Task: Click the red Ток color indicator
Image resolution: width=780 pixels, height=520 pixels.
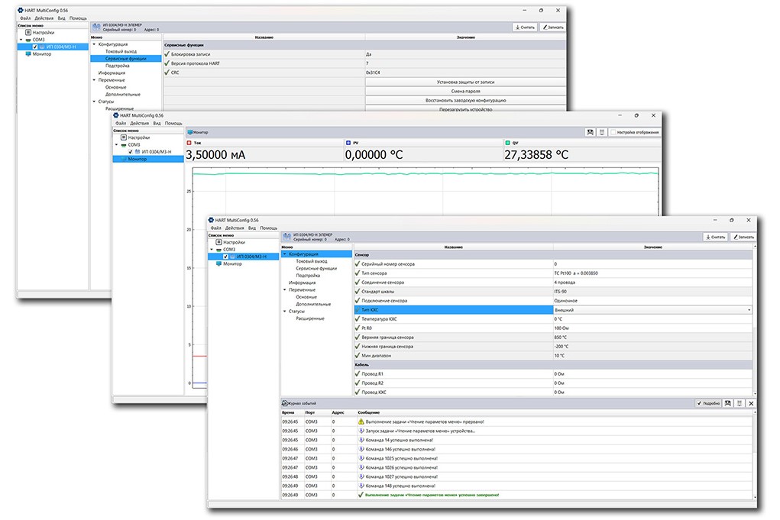Action: pos(189,143)
